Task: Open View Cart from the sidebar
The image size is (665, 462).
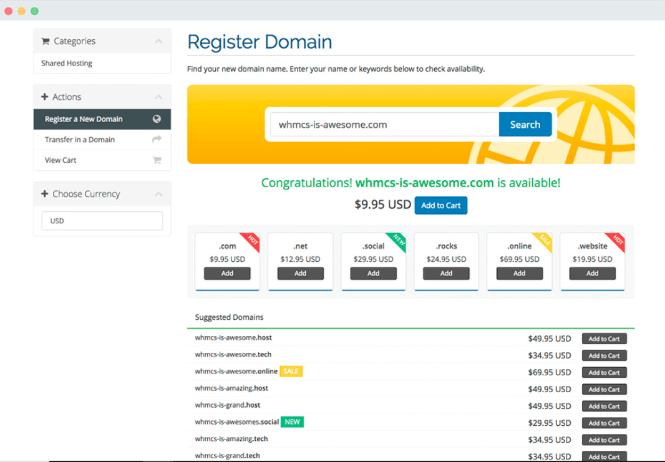Action: click(102, 160)
